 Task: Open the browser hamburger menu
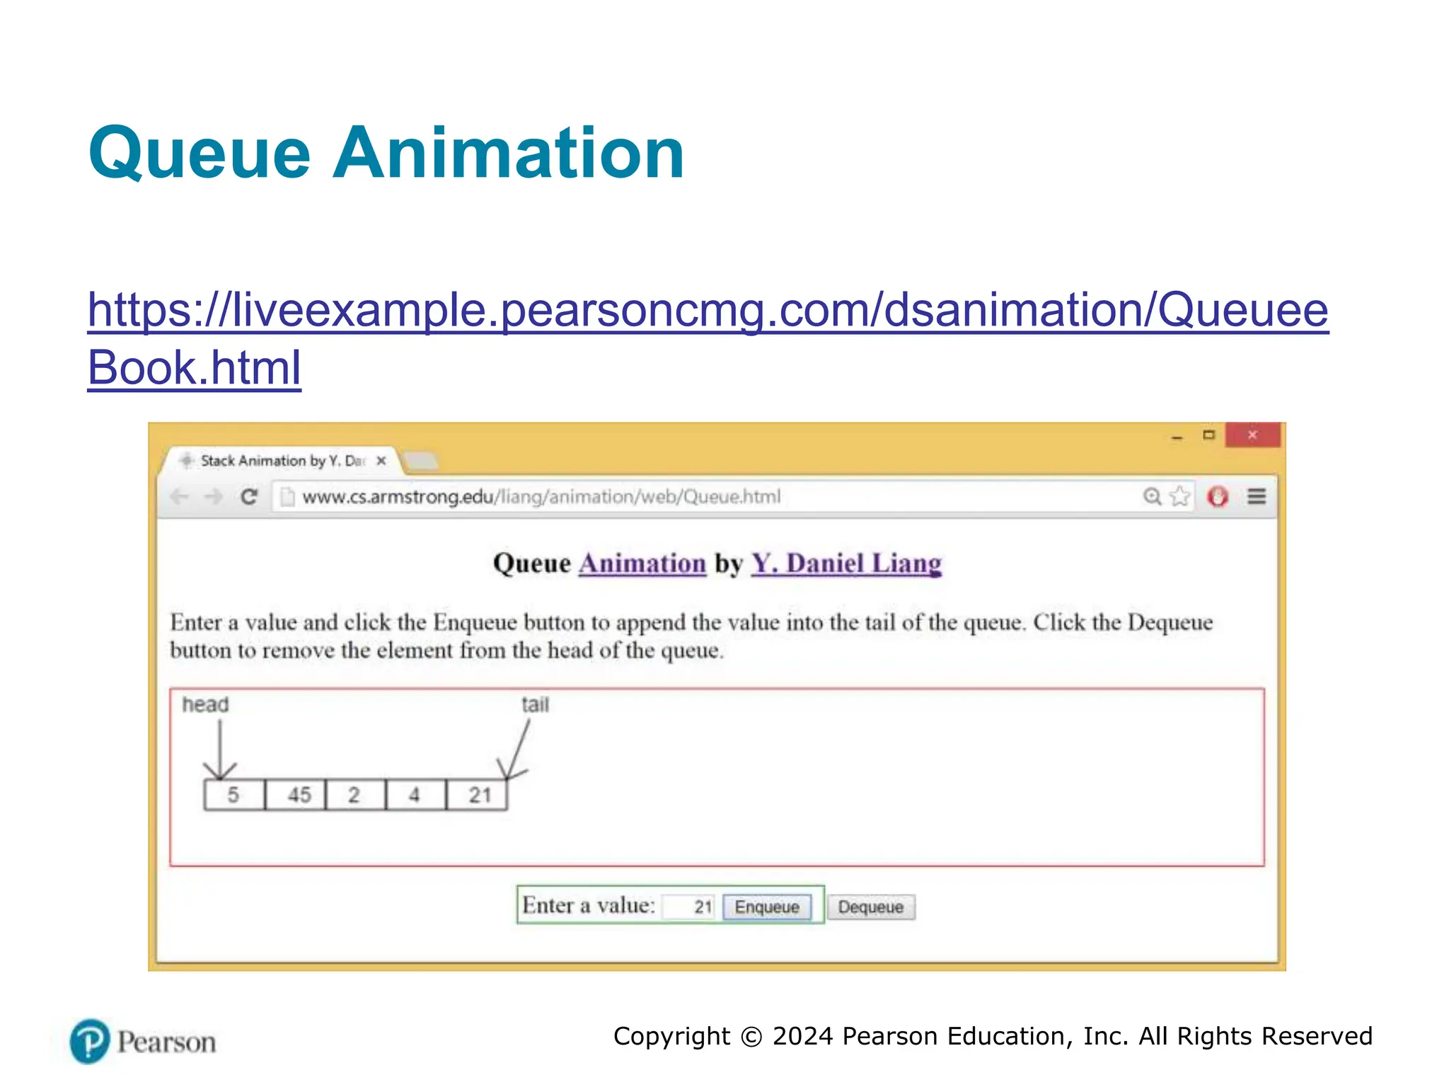[1257, 497]
